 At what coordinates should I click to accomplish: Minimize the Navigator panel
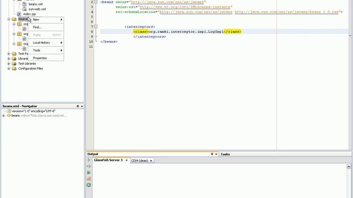78,106
